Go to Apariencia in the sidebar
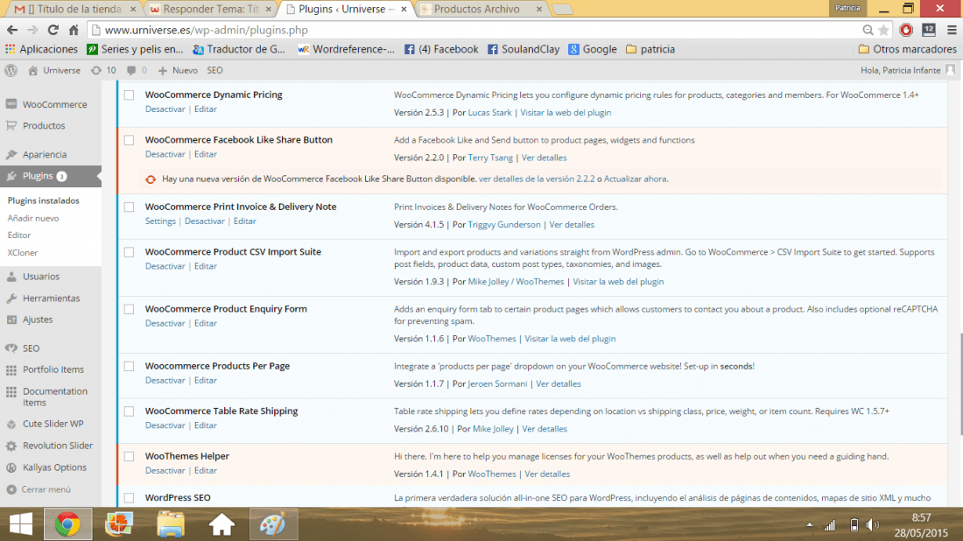This screenshot has height=541, width=963. point(45,154)
